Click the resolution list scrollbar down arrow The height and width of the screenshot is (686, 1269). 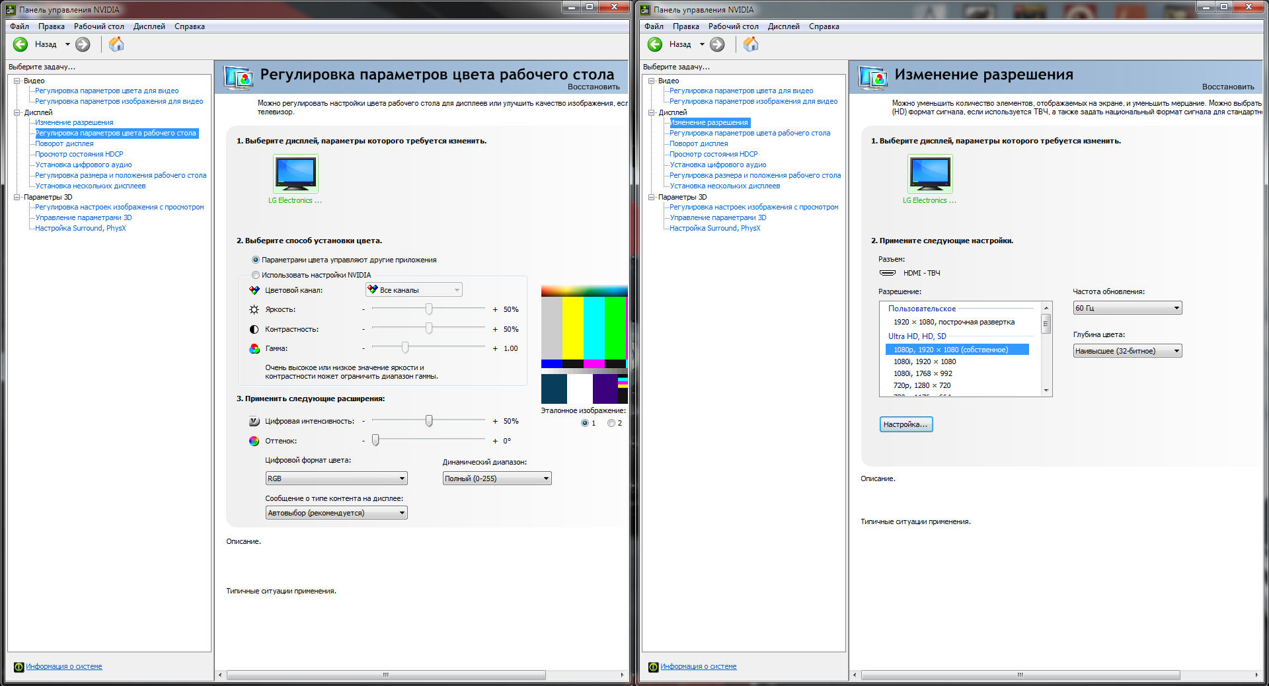pyautogui.click(x=1046, y=391)
